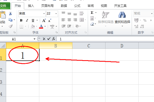This screenshot has height=102, width=154.
Task: Apply comma thousands separator style
Action: click(151, 20)
